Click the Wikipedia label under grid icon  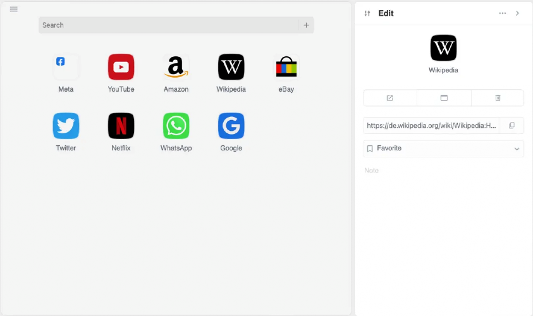click(x=231, y=89)
